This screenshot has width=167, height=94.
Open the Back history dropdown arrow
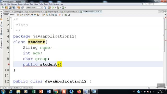(22, 15)
